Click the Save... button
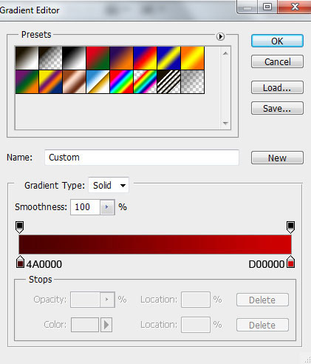The image size is (311, 364). click(277, 108)
